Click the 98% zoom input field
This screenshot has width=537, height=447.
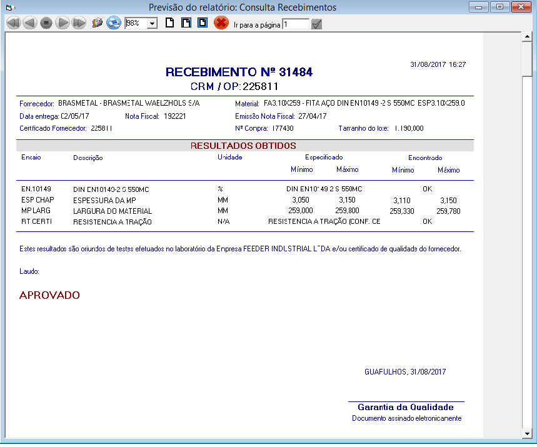[136, 23]
